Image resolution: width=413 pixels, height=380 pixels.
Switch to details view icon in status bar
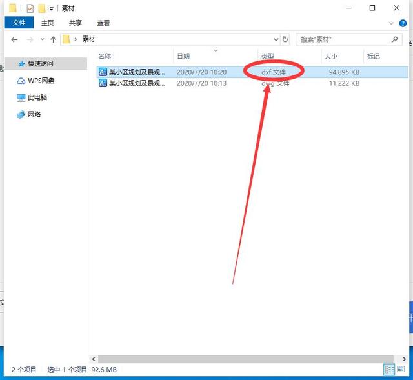(x=389, y=370)
